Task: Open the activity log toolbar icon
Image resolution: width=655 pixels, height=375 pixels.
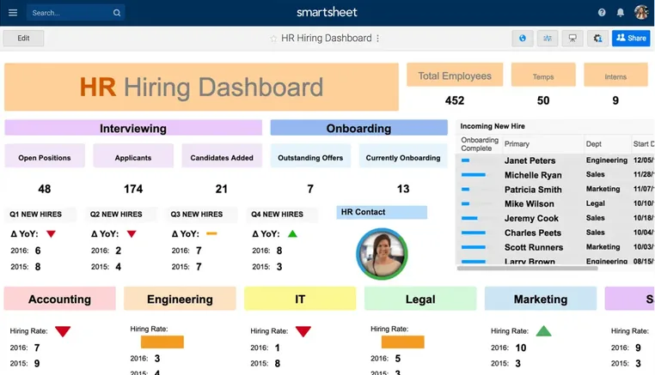Action: [548, 39]
